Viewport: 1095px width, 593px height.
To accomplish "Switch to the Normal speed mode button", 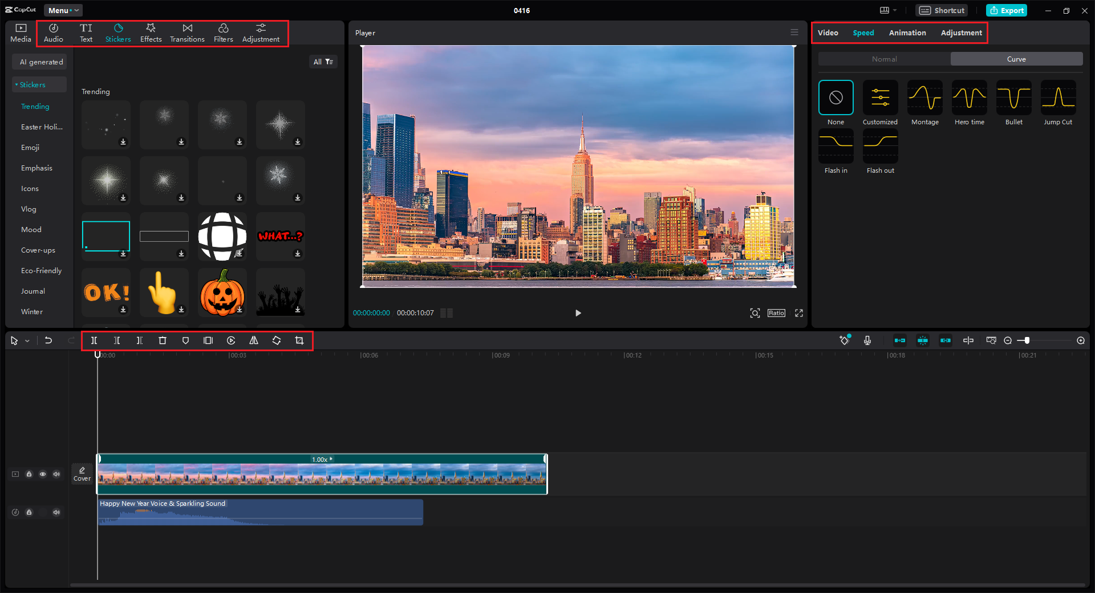I will point(884,59).
